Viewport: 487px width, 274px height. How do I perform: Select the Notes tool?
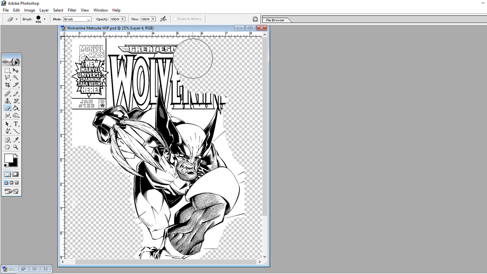(x=7, y=140)
